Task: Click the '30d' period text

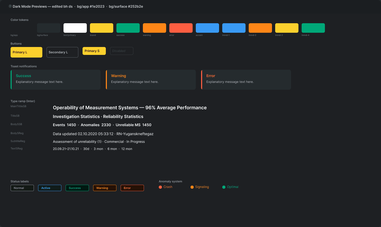Action: [86, 149]
